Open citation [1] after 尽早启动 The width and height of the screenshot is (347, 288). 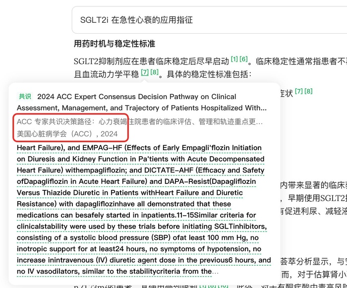234,59
